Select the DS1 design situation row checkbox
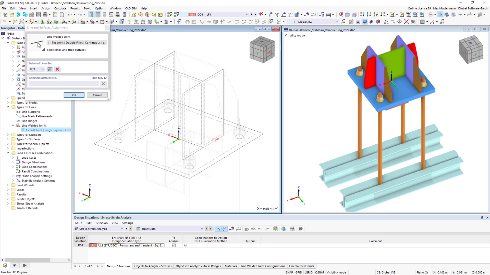Viewport: 490px width, 275px height. 174,245
